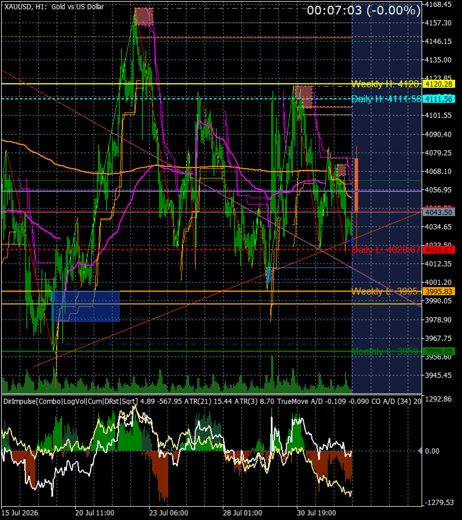Select the Weekly H: 4120 line label
Image resolution: width=462 pixels, height=520 pixels.
point(385,84)
